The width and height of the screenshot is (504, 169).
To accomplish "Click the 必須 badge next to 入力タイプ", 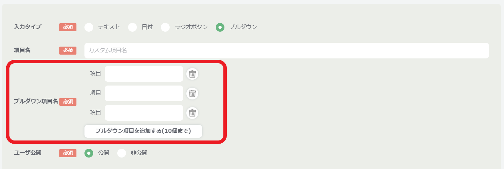I will pyautogui.click(x=68, y=27).
